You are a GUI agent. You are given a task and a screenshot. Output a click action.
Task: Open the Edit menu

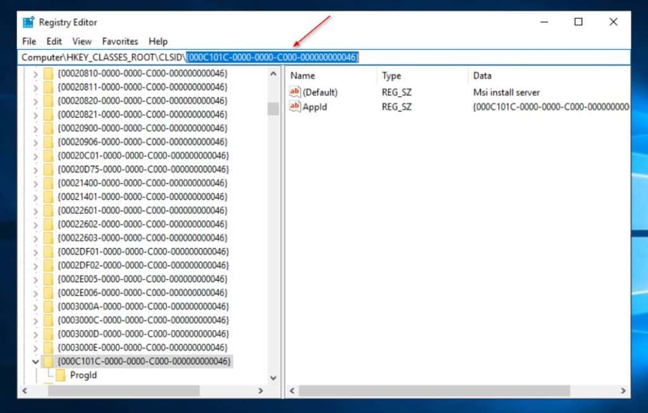pos(54,41)
